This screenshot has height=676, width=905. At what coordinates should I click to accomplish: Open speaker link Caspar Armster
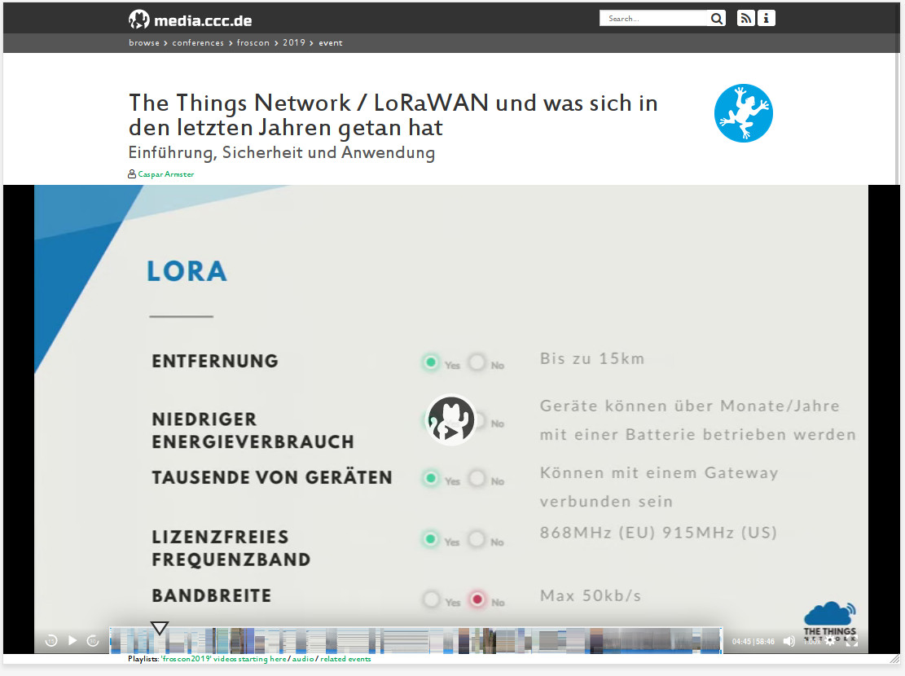tap(165, 174)
